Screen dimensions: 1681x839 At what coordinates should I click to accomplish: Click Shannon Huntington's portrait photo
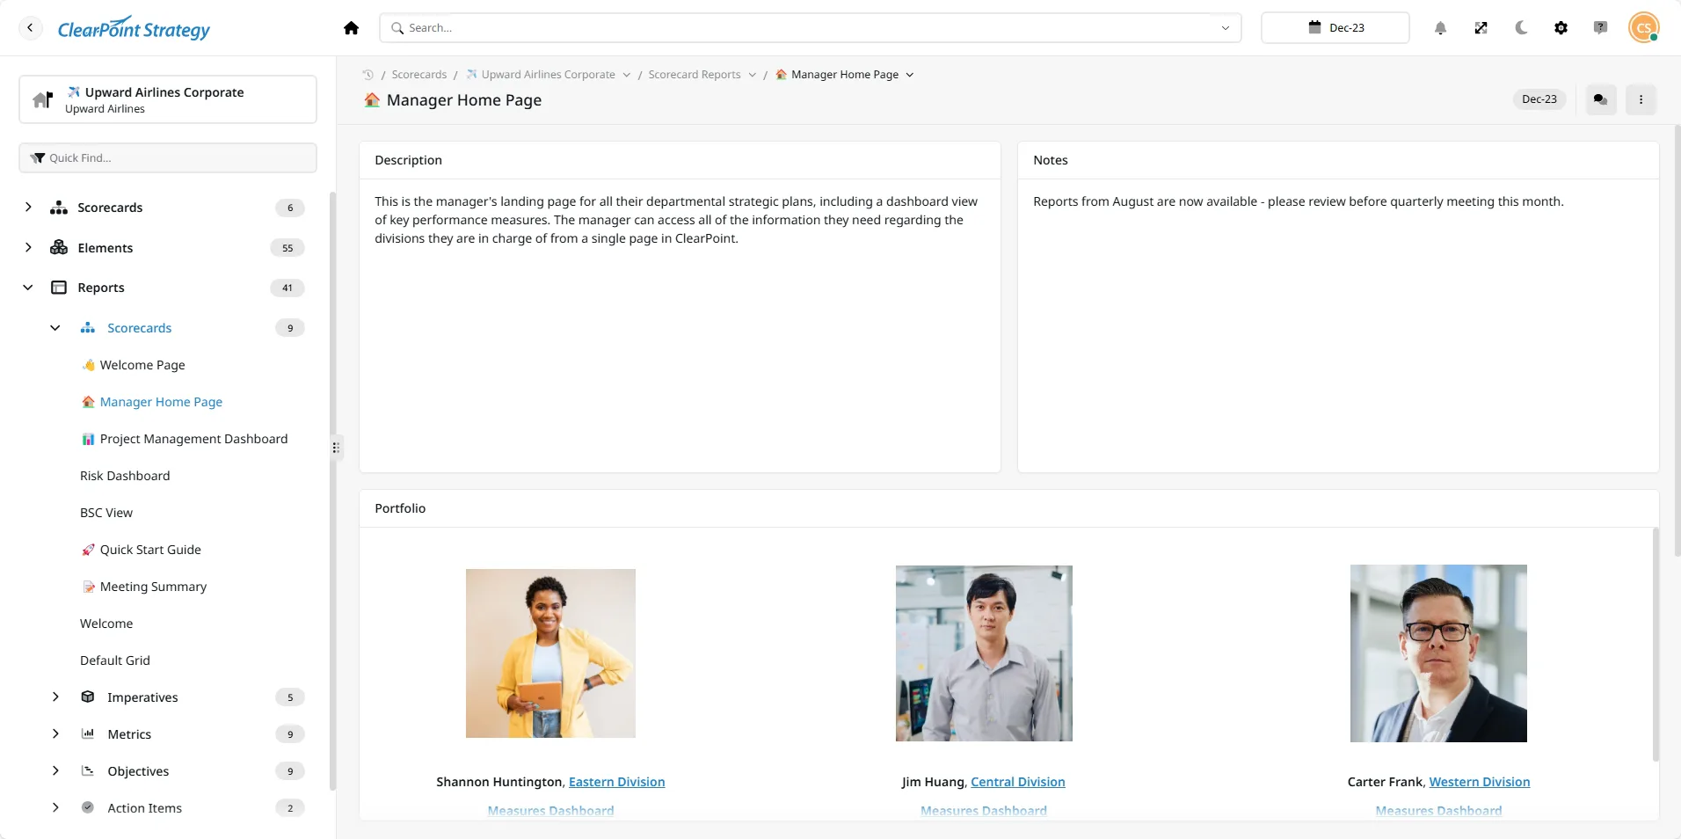(550, 653)
